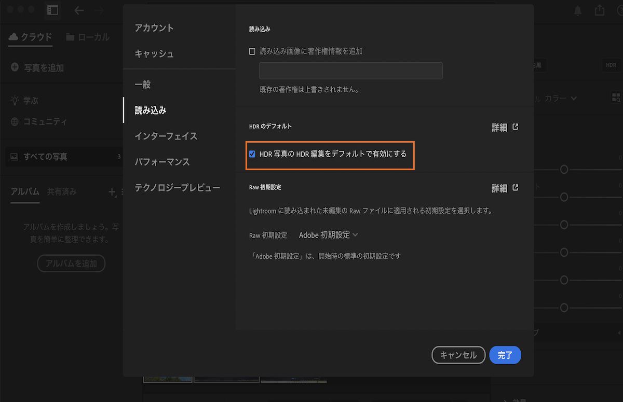
Task: Click the back navigation arrow
Action: pyautogui.click(x=78, y=10)
